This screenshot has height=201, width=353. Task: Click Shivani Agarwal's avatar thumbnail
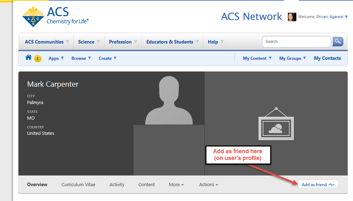292,17
